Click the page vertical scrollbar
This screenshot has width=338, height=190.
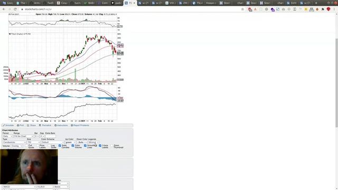[336, 83]
